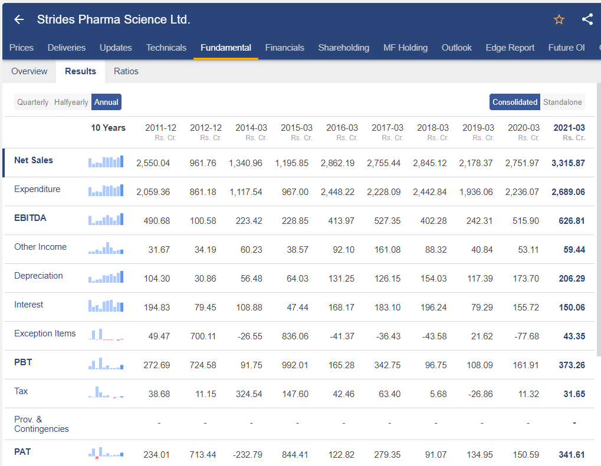The image size is (601, 466).
Task: Click the 2016-03 column header
Action: point(342,132)
